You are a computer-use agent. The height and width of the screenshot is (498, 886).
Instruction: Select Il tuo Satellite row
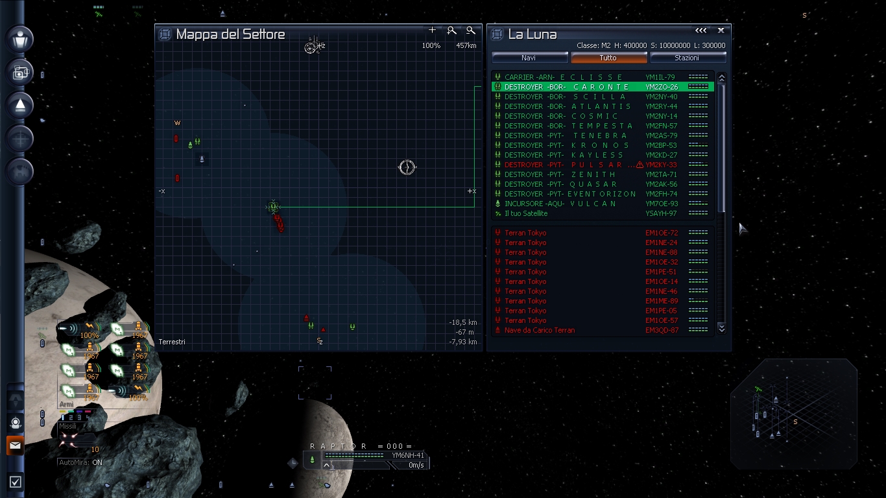(603, 213)
